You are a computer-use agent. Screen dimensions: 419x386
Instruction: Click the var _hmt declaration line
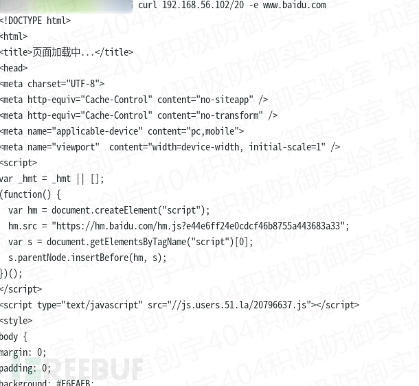(52, 179)
